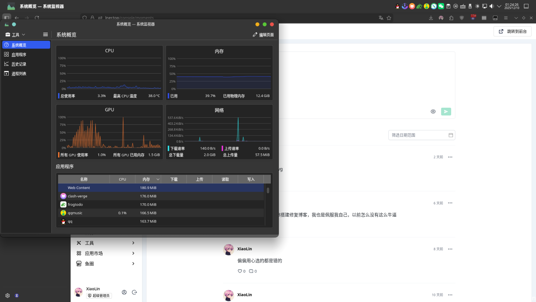536x302 pixels.
Task: Open 历史记录 in the sidebar
Action: pos(19,64)
